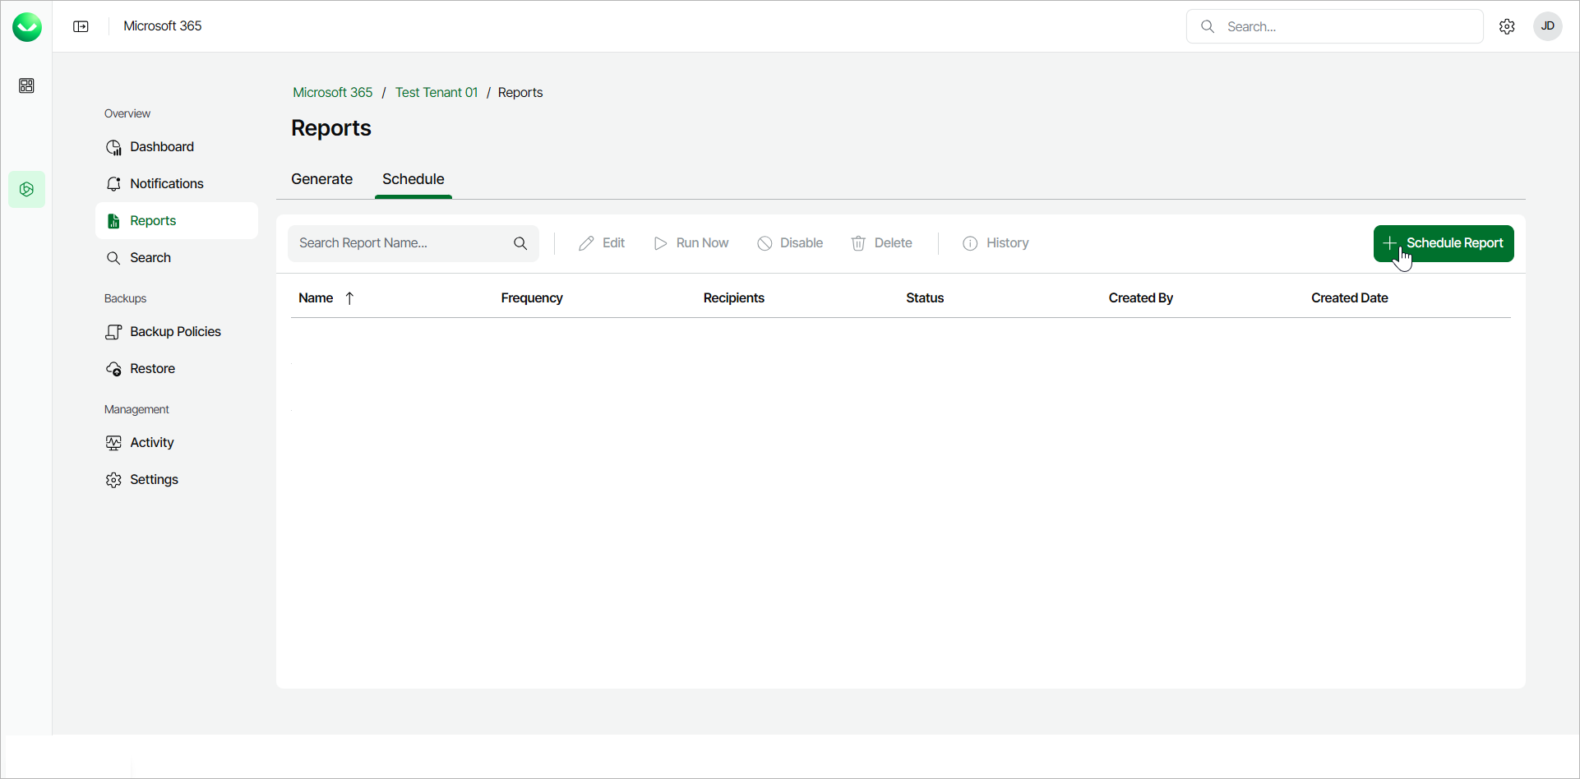The image size is (1580, 779).
Task: Go to Microsoft 365 breadcrumb link
Action: 332,92
